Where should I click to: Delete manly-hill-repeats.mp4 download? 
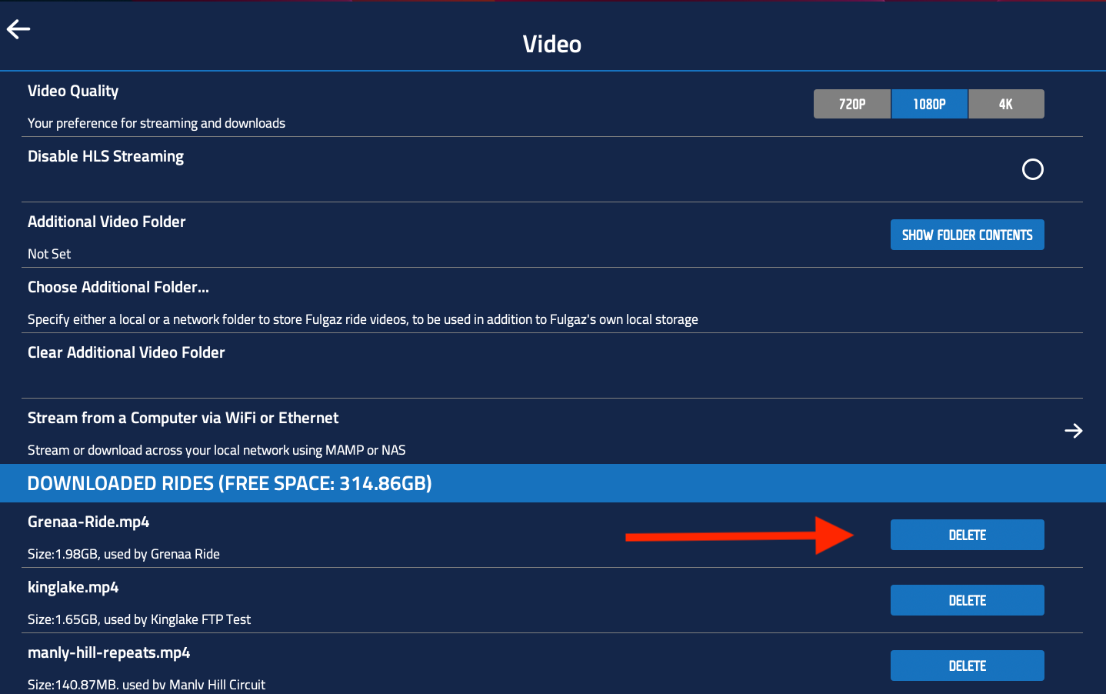coord(967,666)
